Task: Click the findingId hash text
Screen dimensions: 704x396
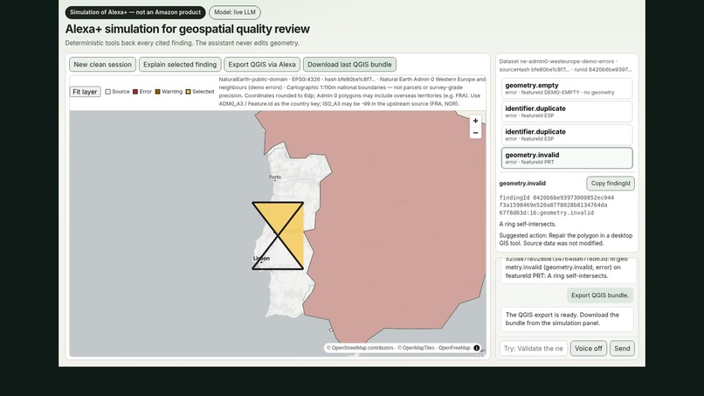Action: tap(556, 205)
